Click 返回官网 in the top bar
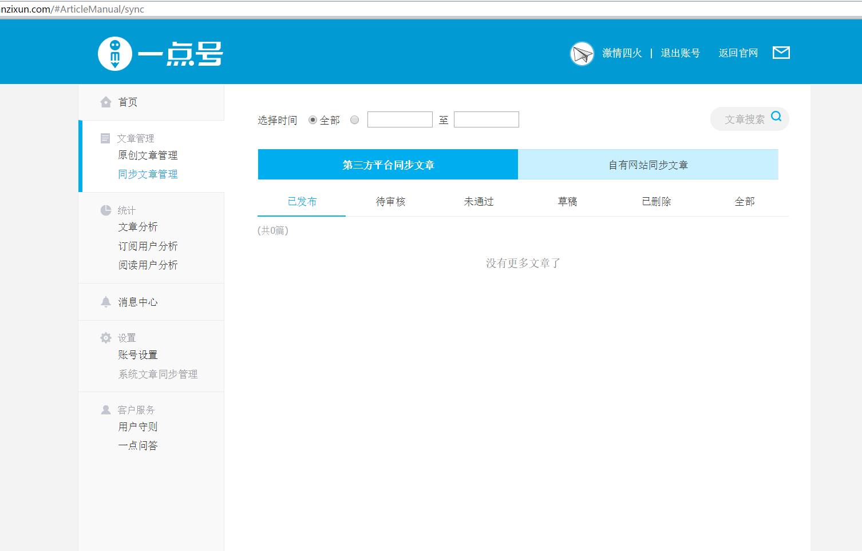The width and height of the screenshot is (862, 551). (738, 53)
